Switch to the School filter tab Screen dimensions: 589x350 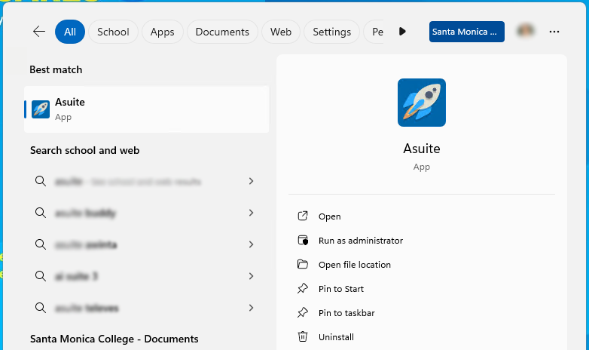[x=113, y=32]
